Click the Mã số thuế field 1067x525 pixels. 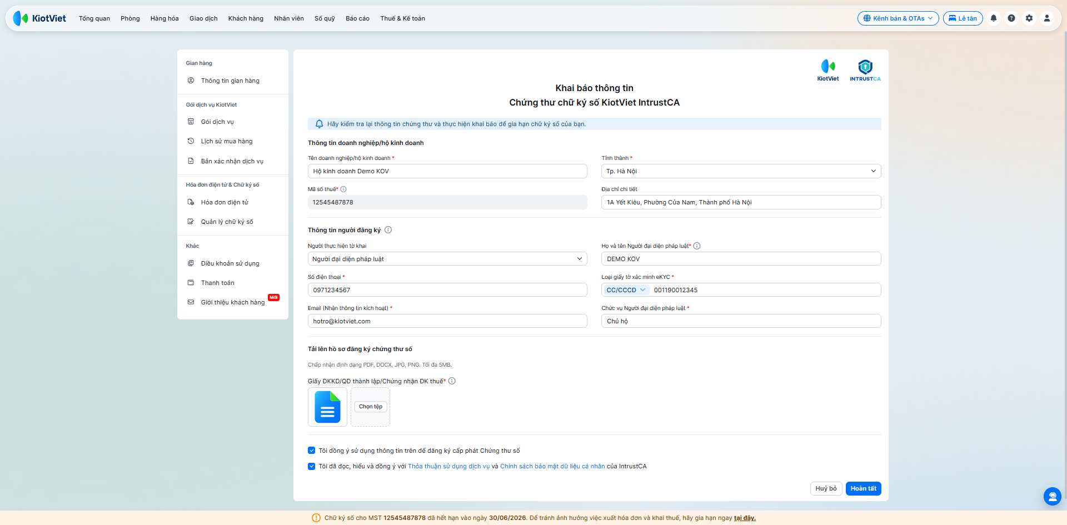pos(447,202)
